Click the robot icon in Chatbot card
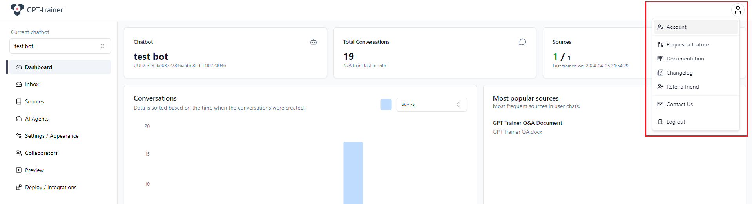This screenshot has height=204, width=752. coord(313,42)
